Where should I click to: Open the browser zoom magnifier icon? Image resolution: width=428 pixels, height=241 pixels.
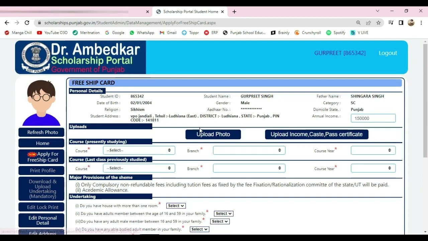coord(358,23)
